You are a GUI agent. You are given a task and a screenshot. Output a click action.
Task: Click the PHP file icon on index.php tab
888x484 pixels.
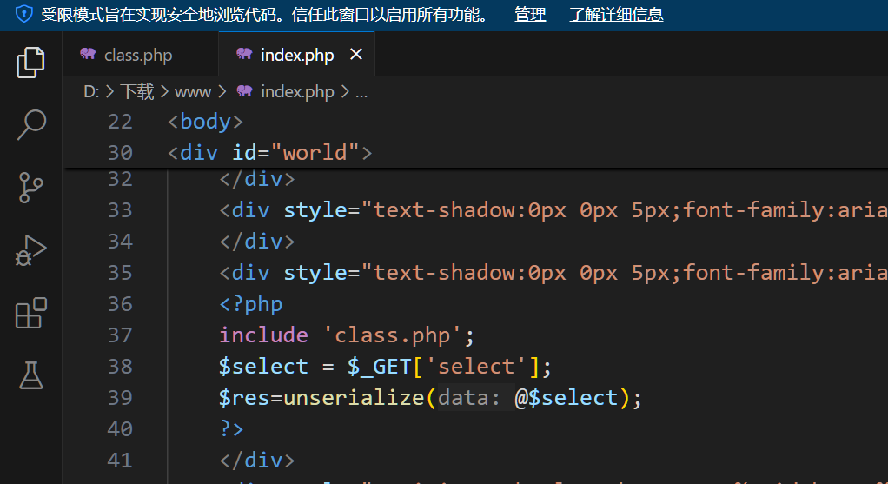point(244,55)
